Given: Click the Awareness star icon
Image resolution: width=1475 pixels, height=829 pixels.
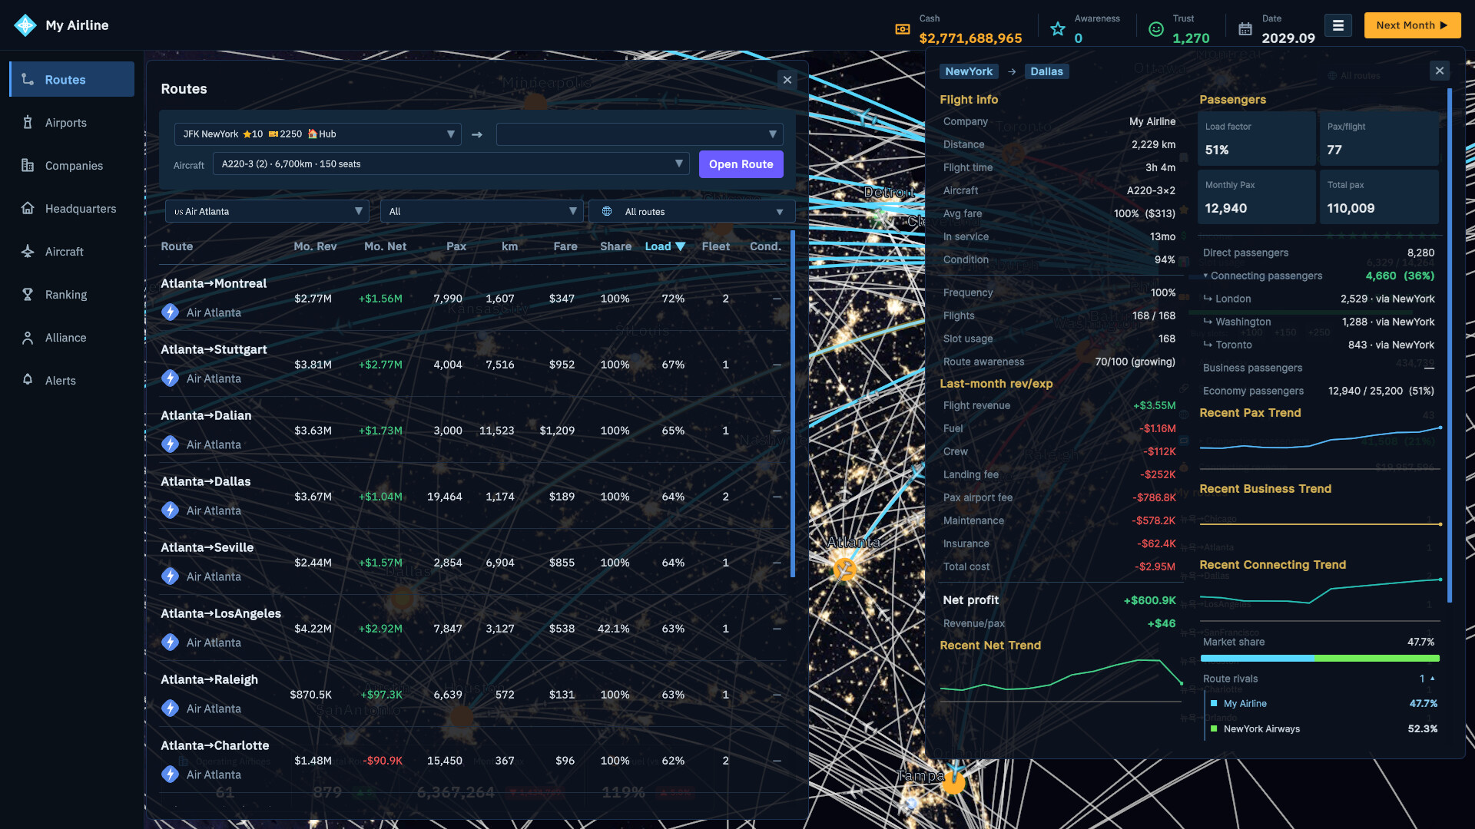Looking at the screenshot, I should [1058, 29].
